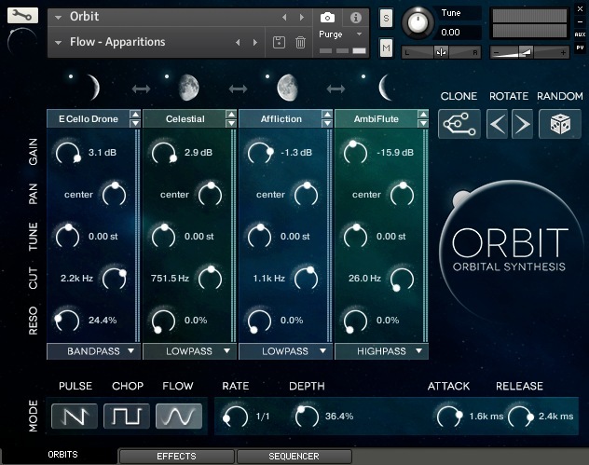Rotate orbits left with arrow button

(x=498, y=123)
